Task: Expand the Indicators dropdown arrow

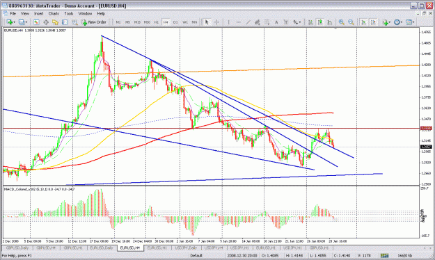Action: click(390, 22)
